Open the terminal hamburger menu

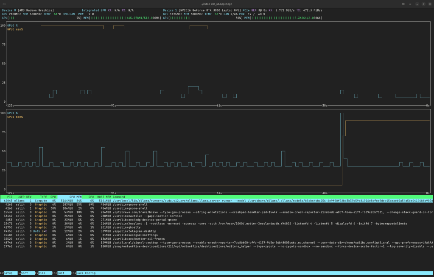coord(410,4)
